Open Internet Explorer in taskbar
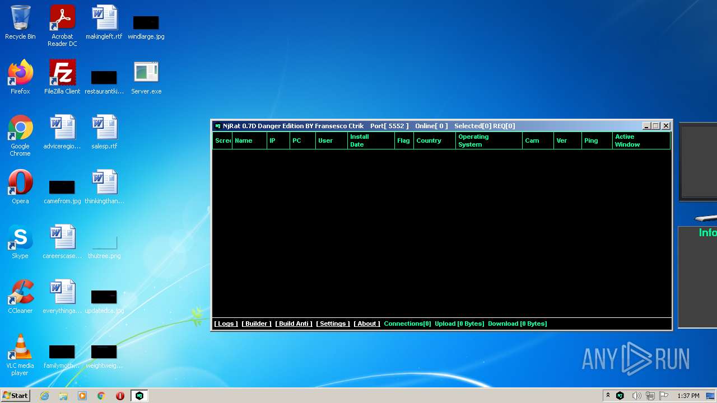This screenshot has height=403, width=717. [x=45, y=396]
